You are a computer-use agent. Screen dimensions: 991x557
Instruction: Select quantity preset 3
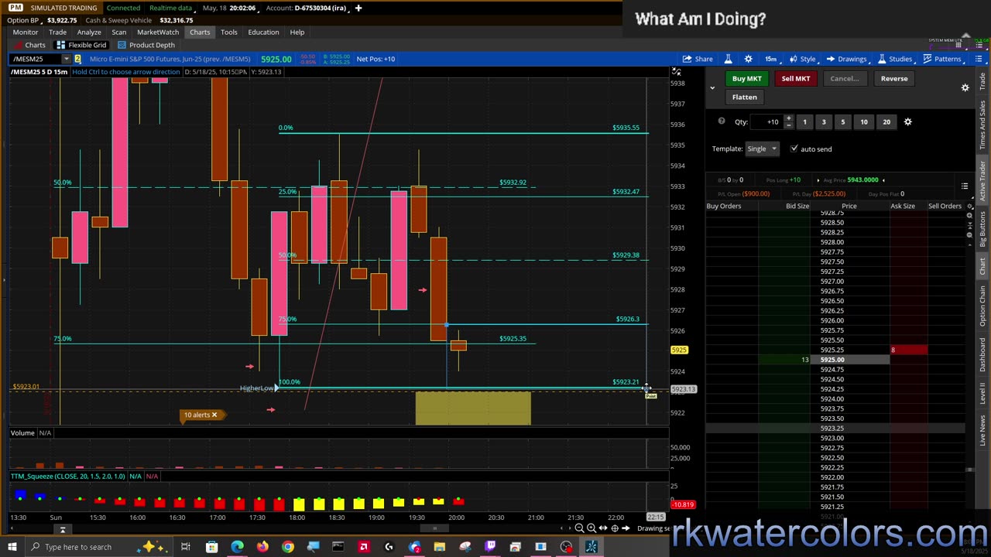point(824,121)
